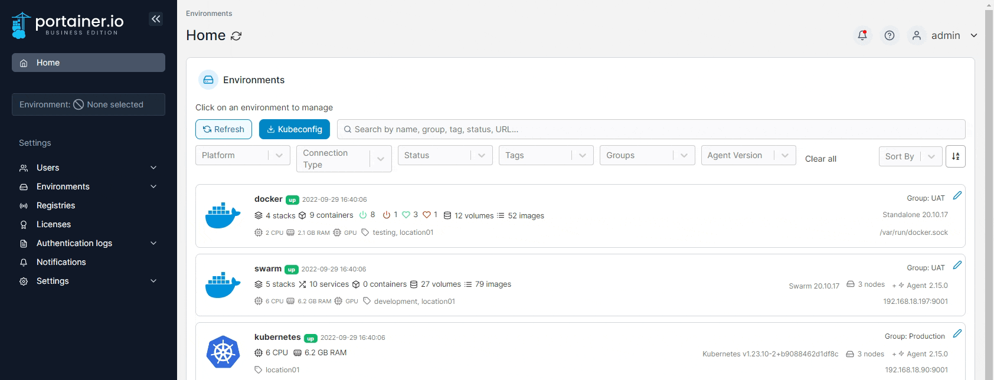Open the Tags filter dropdown
This screenshot has width=994, height=380.
point(546,155)
